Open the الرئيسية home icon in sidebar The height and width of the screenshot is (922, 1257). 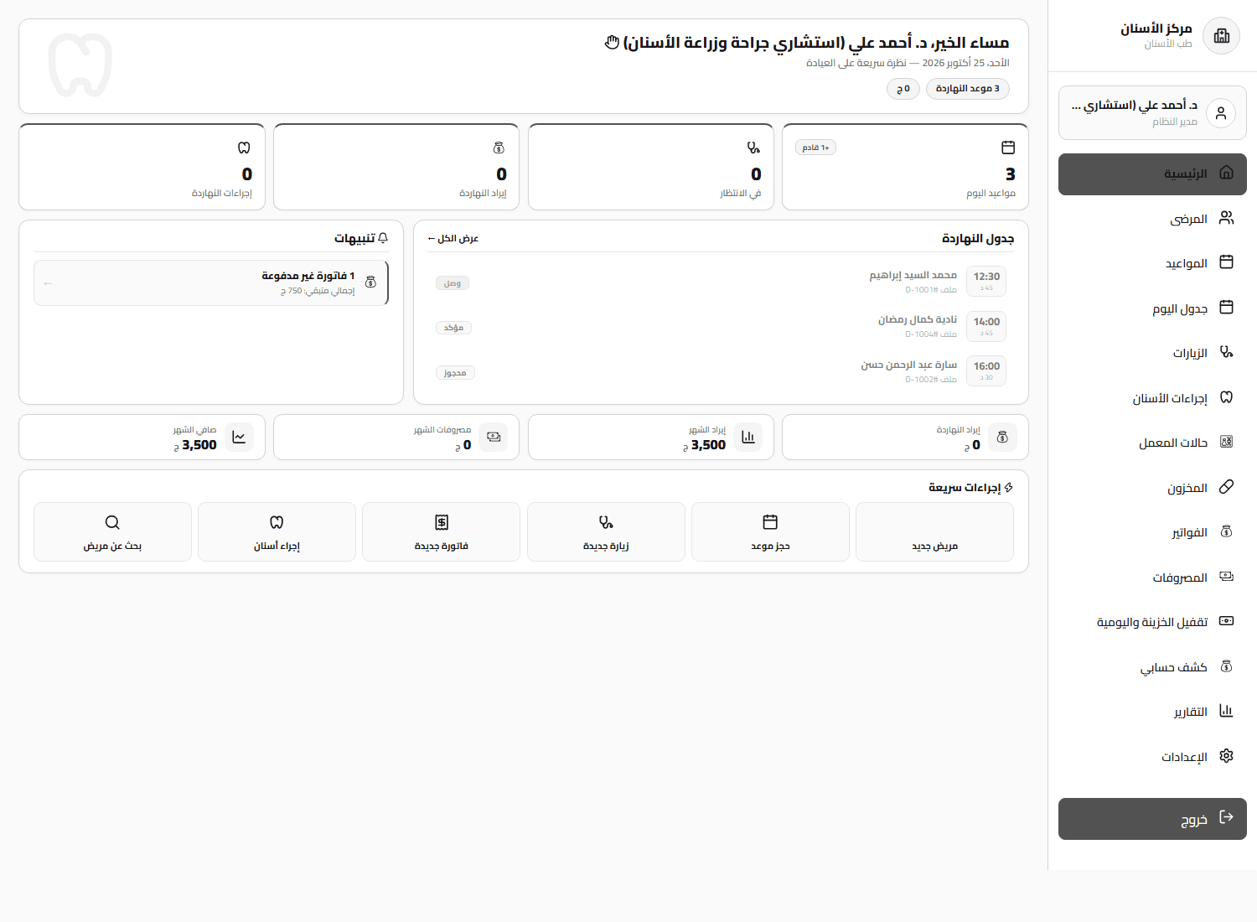point(1226,173)
